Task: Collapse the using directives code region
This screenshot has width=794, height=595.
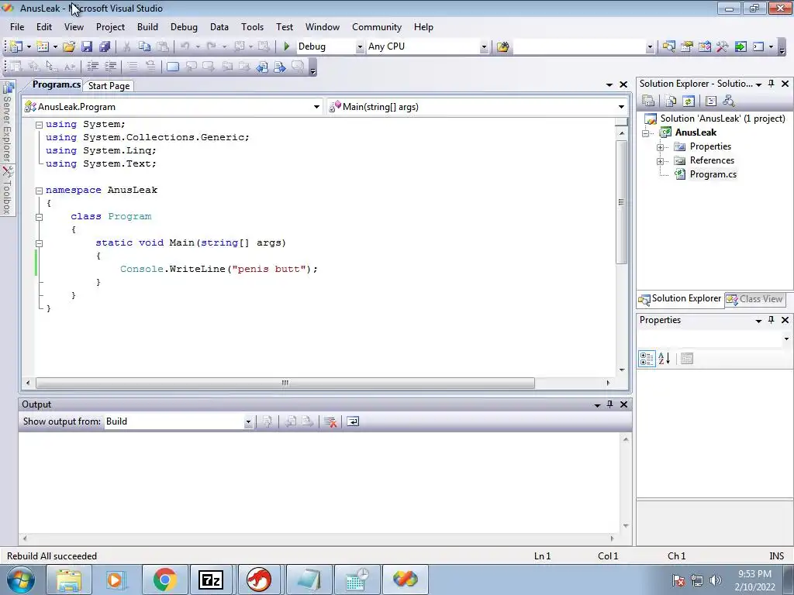Action: [x=39, y=125]
